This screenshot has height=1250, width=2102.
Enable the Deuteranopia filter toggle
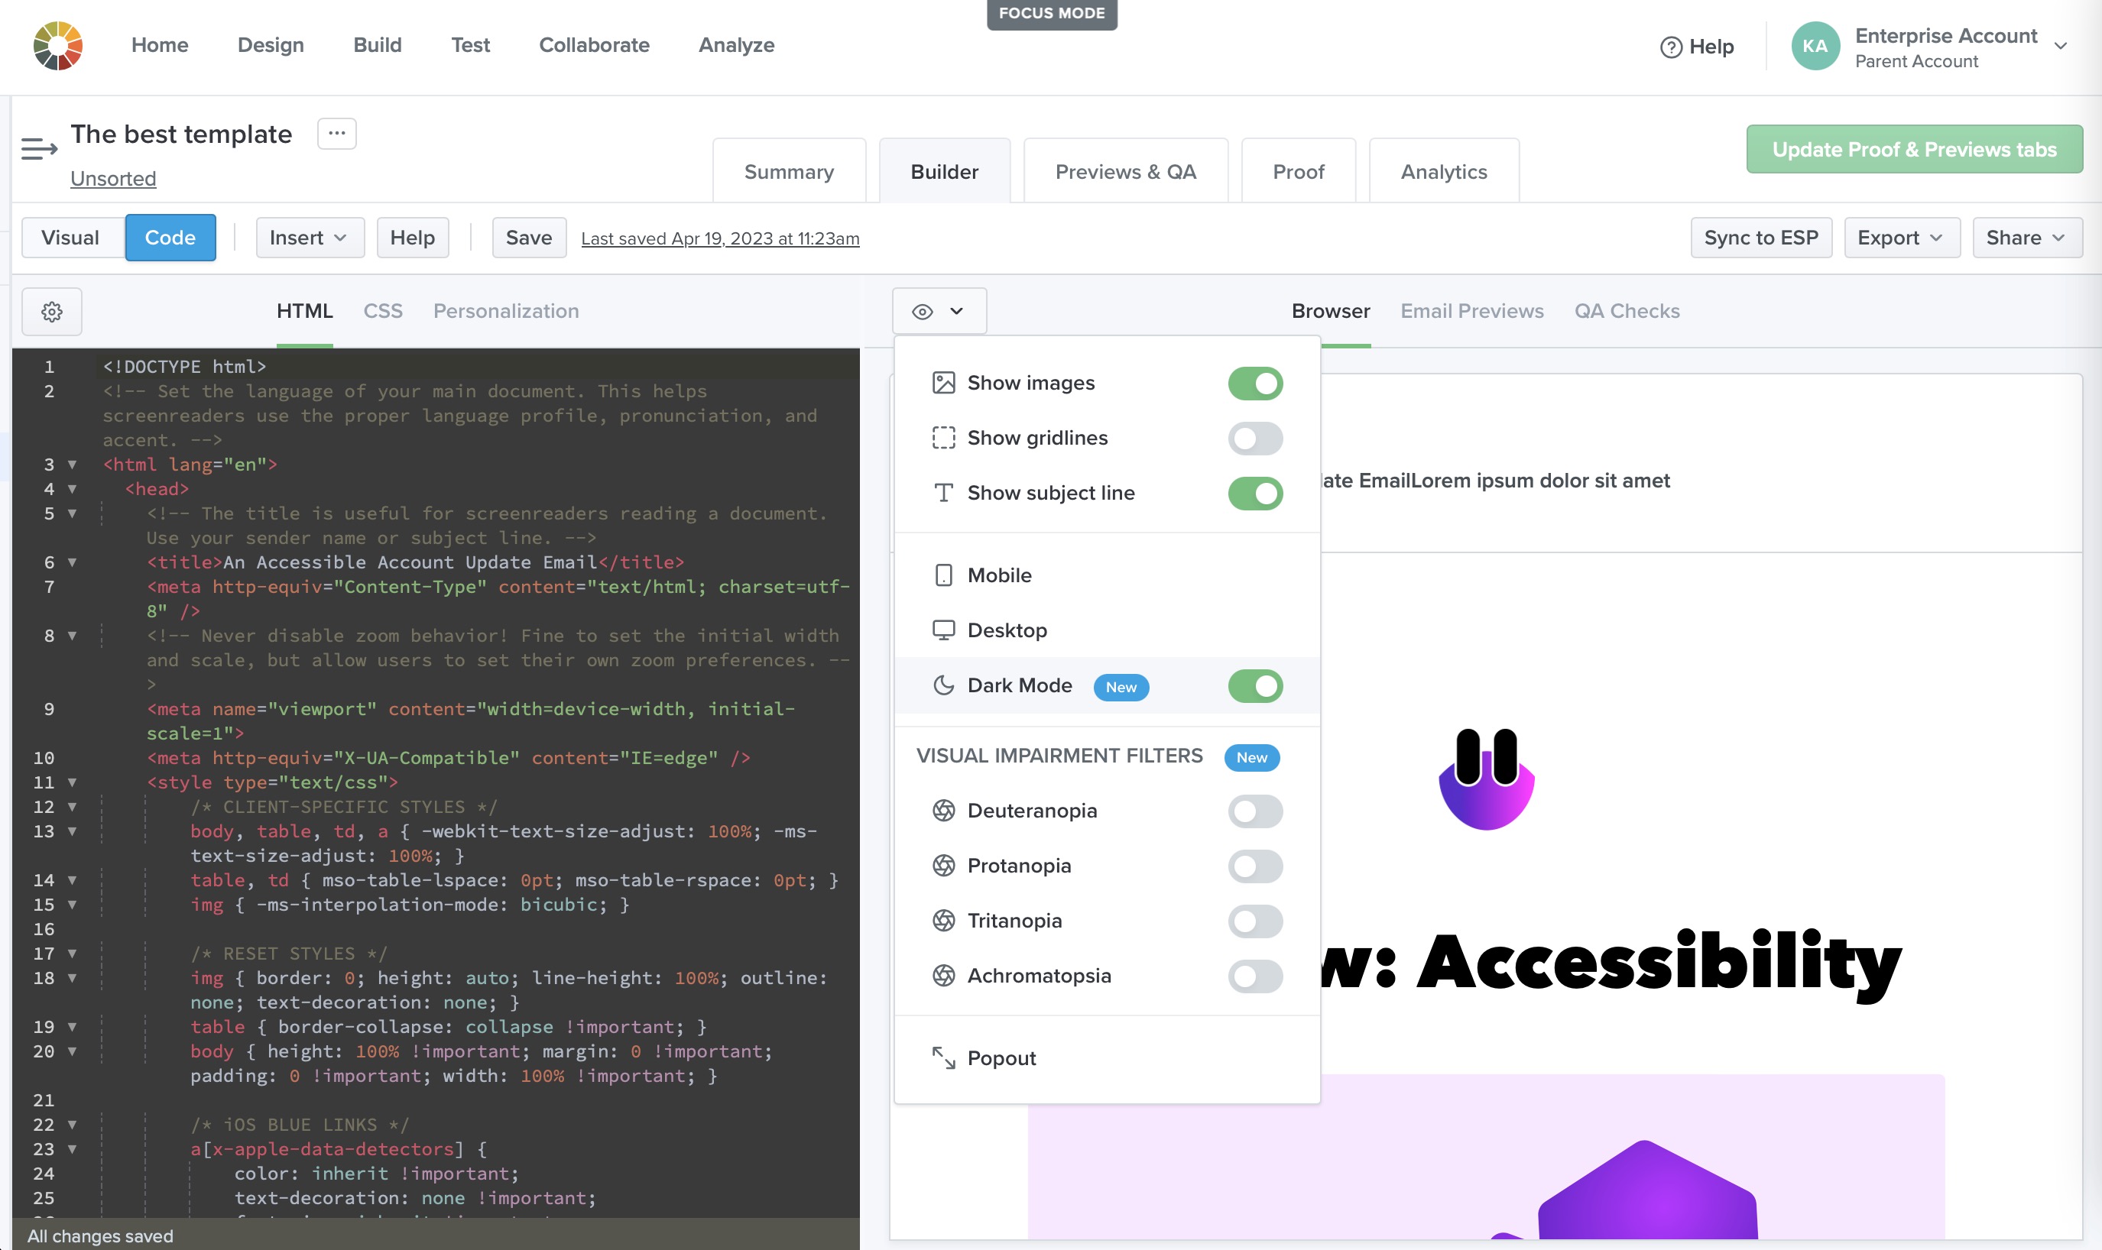1254,811
